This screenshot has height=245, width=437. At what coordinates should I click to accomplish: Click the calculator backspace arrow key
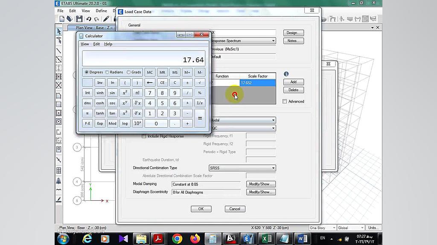[x=150, y=83]
